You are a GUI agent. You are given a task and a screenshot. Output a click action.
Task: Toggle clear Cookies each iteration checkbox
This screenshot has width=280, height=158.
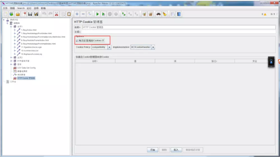(x=77, y=40)
